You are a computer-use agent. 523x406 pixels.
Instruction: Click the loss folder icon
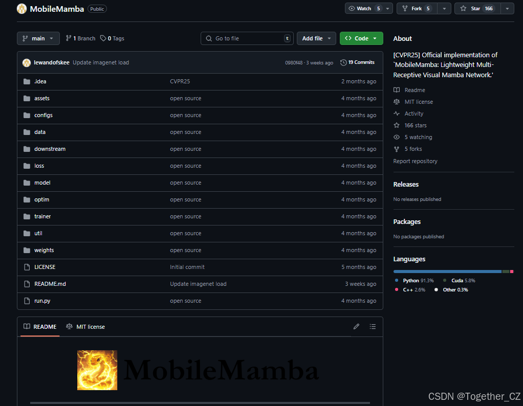(27, 166)
